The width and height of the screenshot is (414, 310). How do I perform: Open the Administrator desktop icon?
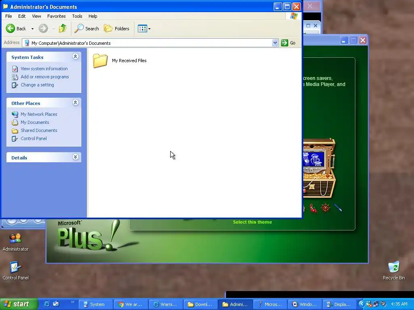[15, 242]
